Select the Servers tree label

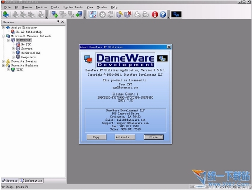27,49
